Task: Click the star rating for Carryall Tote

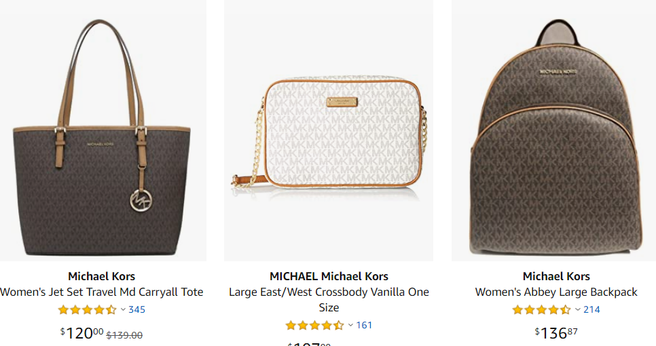Action: 87,310
